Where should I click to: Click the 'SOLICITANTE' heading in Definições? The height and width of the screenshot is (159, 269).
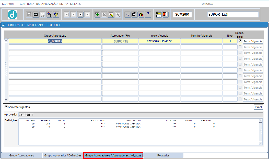[x=98, y=121]
